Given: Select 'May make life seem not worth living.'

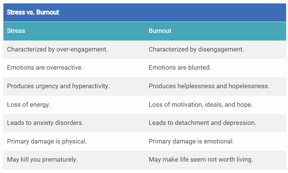Looking at the screenshot, I should pos(201,159).
